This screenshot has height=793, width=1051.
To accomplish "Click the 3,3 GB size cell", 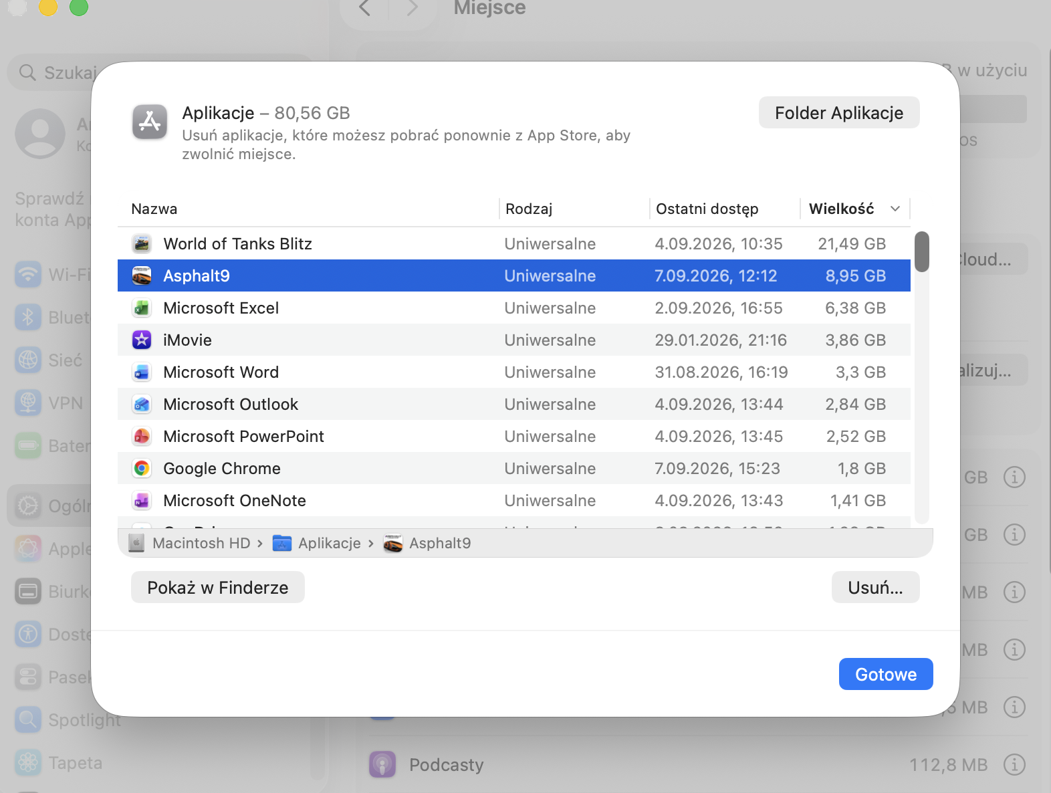I will 861,372.
